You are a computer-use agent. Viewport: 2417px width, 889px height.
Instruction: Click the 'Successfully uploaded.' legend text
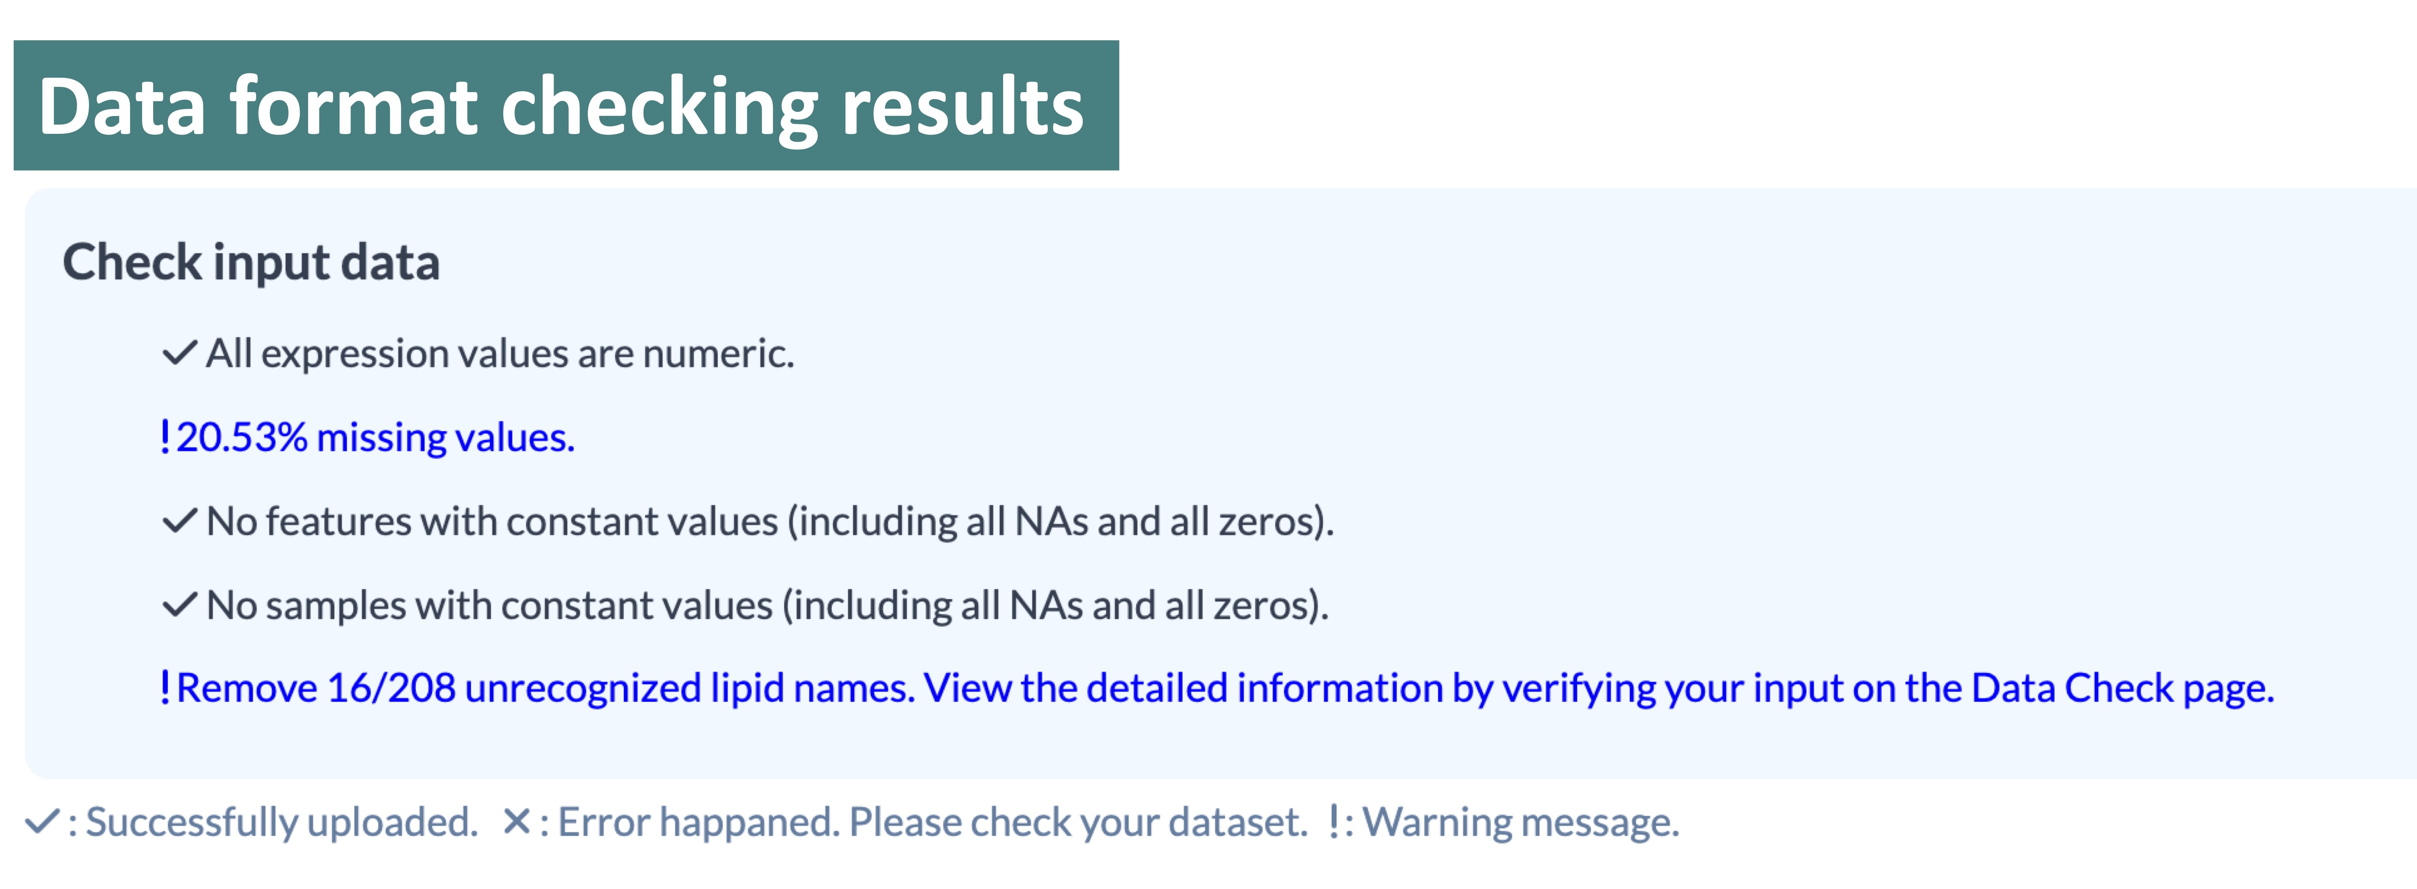point(282,822)
